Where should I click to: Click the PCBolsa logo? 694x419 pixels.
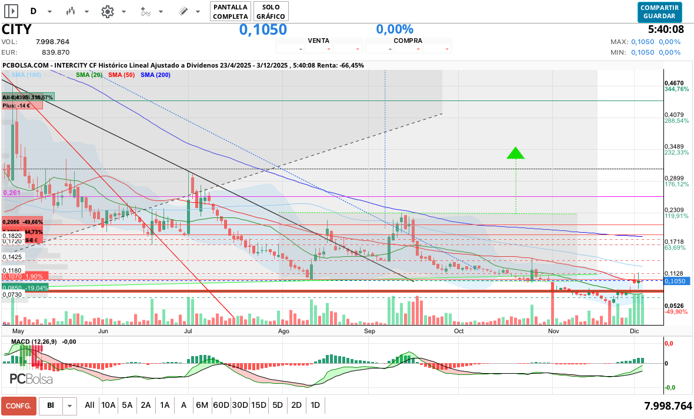pos(31,379)
